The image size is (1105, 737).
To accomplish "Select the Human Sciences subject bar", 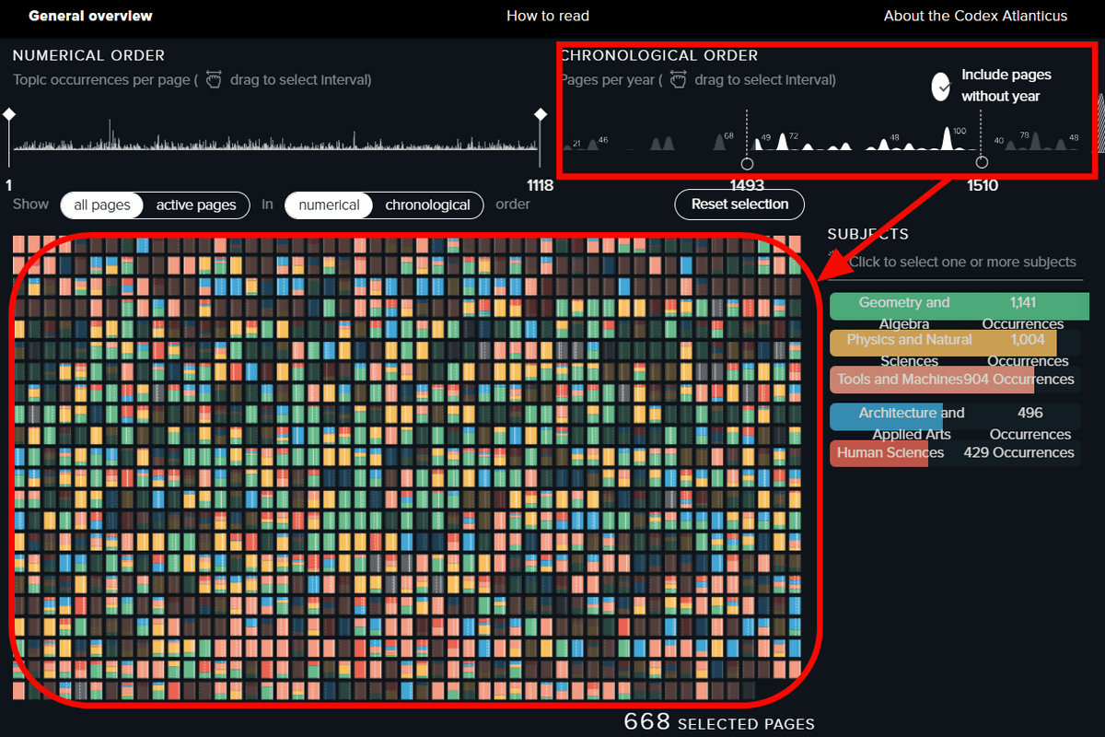I will [x=955, y=452].
